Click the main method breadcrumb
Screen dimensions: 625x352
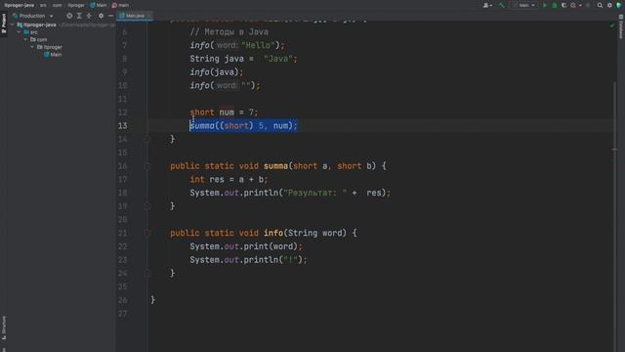pyautogui.click(x=120, y=5)
